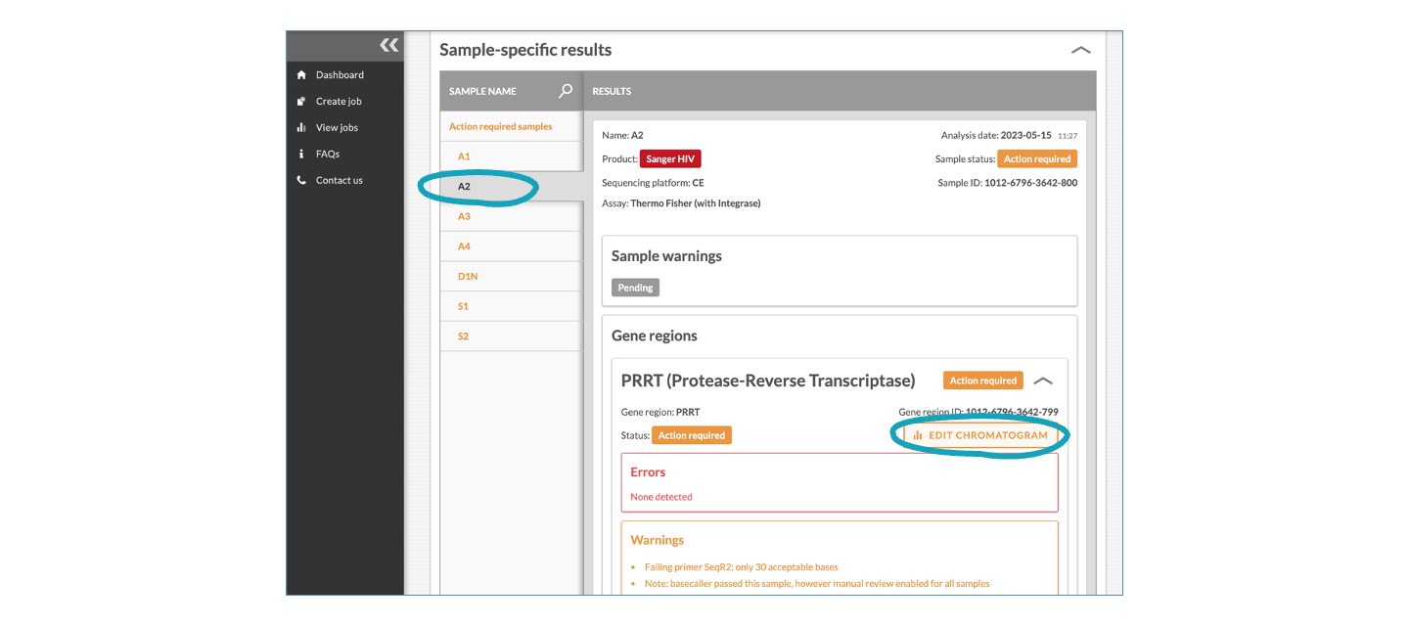1409x626 pixels.
Task: Click the SAMPLE NAME column header
Action: (x=482, y=91)
